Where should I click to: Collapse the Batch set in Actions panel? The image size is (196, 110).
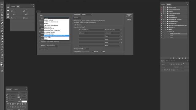(166, 30)
